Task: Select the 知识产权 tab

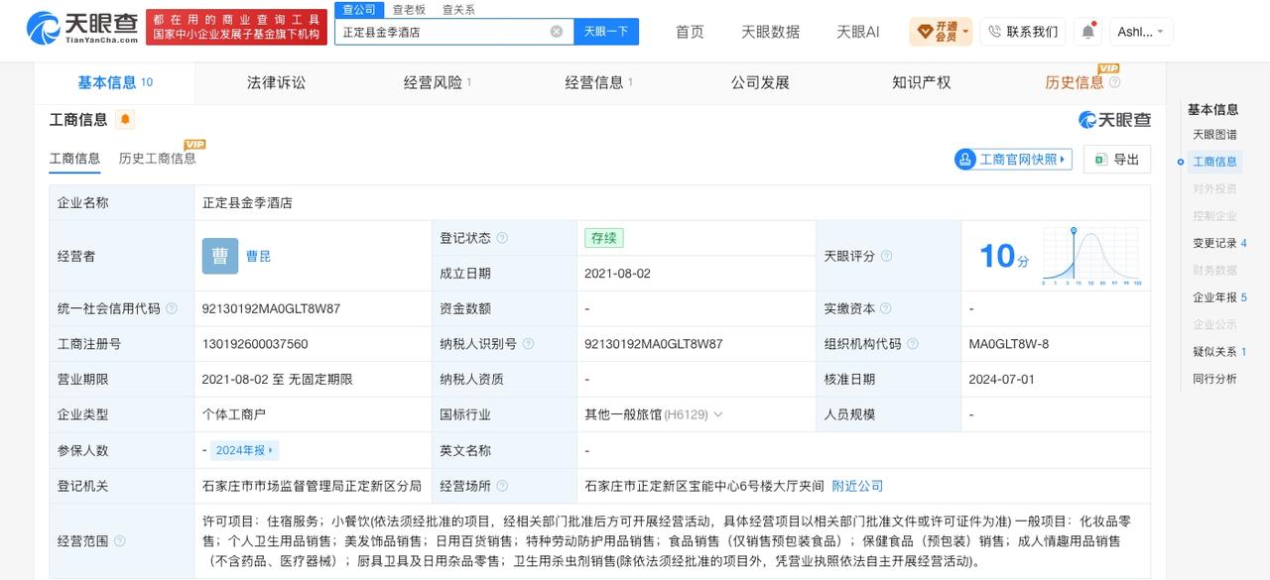Action: coord(921,82)
